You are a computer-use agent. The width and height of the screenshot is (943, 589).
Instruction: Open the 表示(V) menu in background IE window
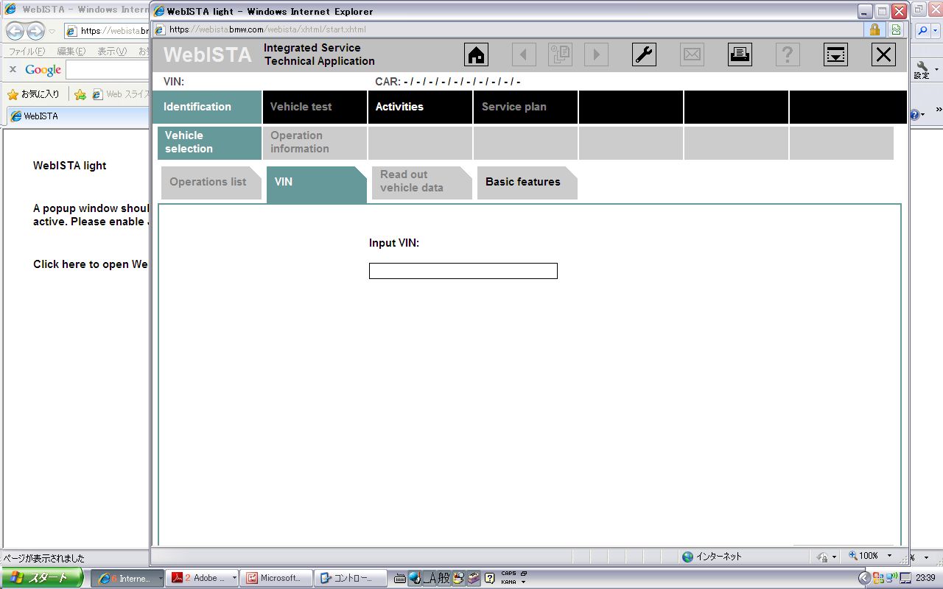click(x=112, y=52)
